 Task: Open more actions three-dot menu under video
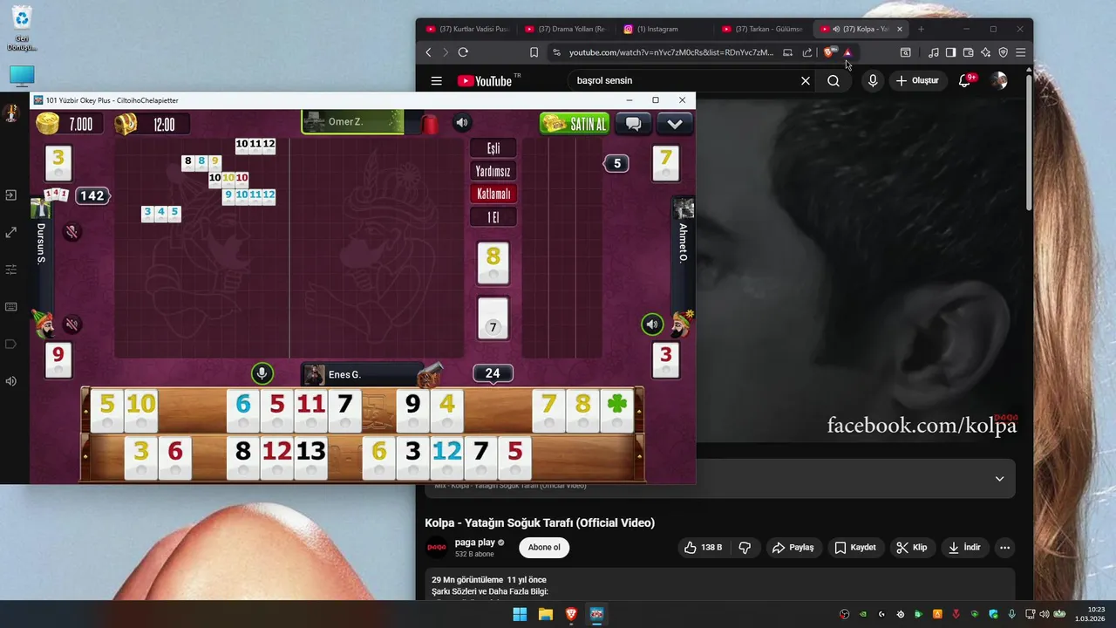coord(1004,547)
